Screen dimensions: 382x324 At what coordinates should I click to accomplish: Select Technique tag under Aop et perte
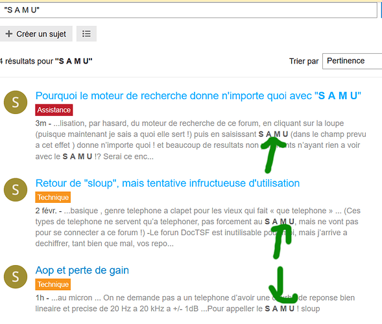click(x=53, y=284)
